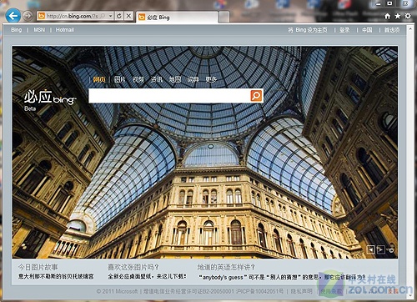Click the Stop loading X icon

click(128, 16)
